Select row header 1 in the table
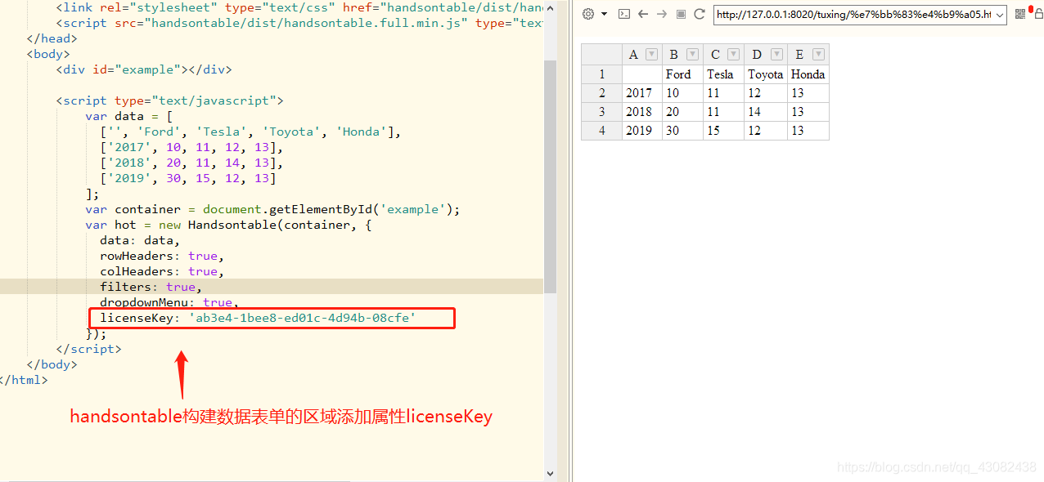 coord(602,74)
